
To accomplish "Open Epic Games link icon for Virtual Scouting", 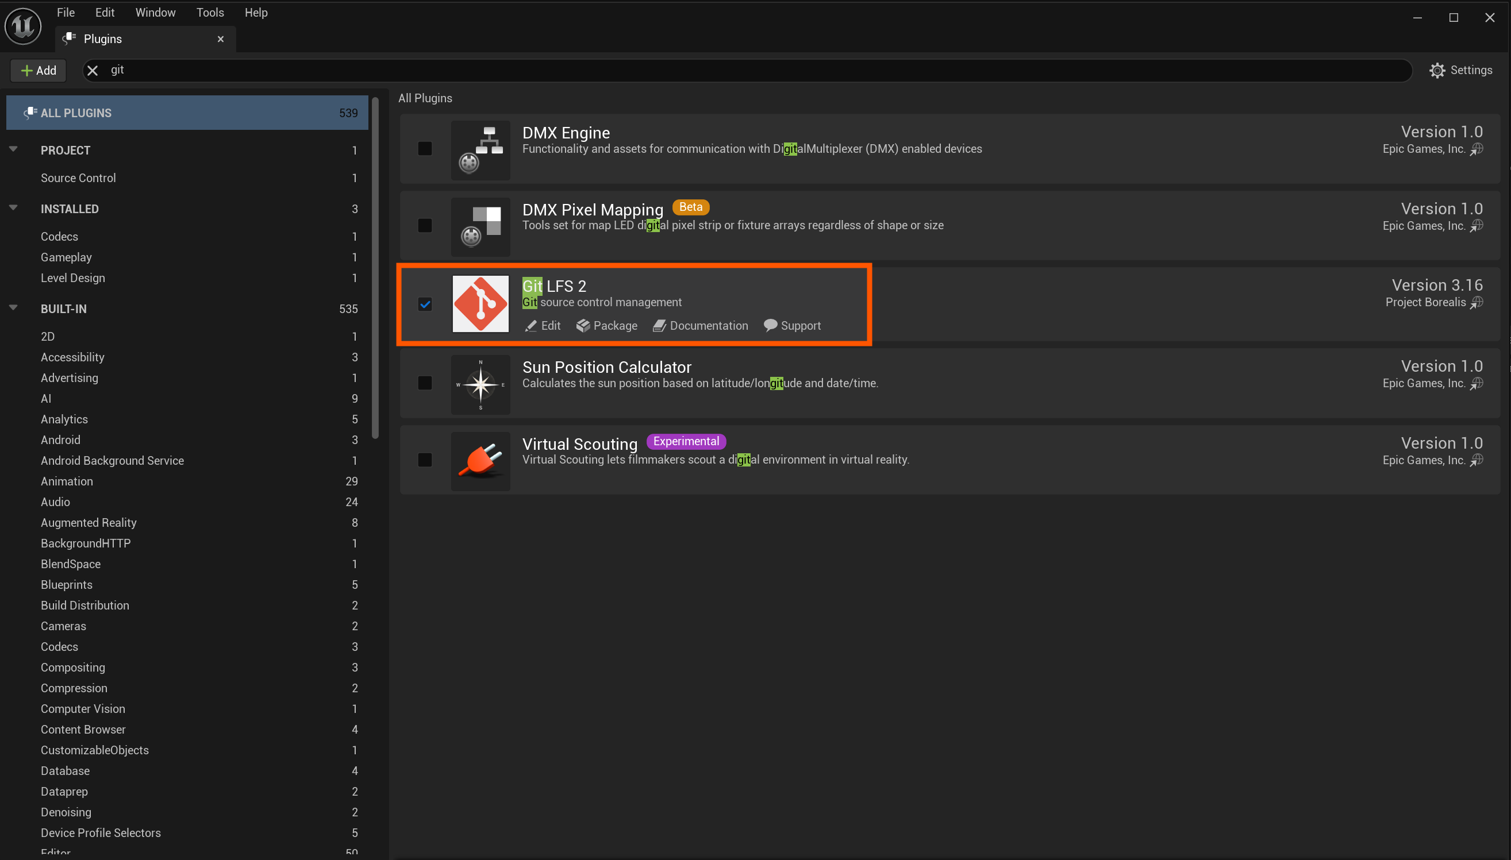I will tap(1477, 460).
